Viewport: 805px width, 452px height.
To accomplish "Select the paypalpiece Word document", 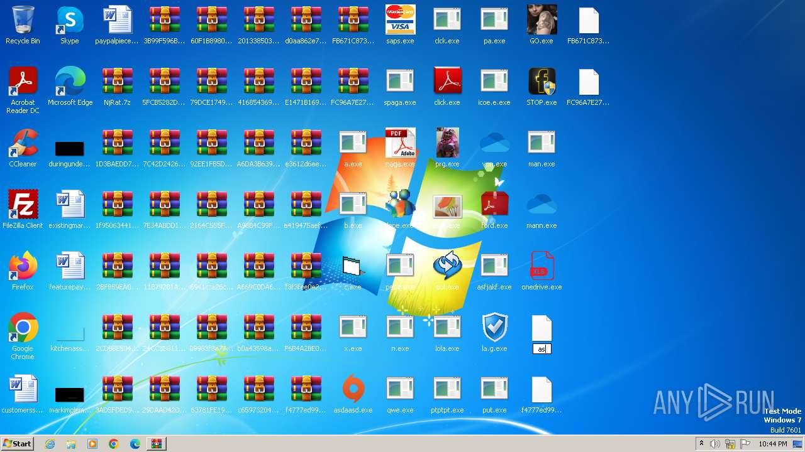I will click(x=117, y=25).
